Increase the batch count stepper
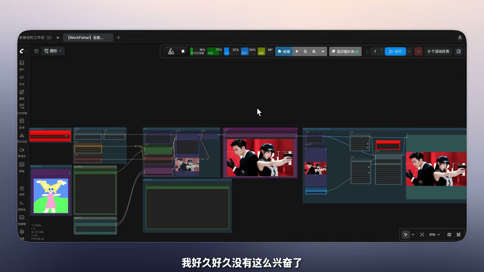The image size is (484, 272). tap(381, 49)
